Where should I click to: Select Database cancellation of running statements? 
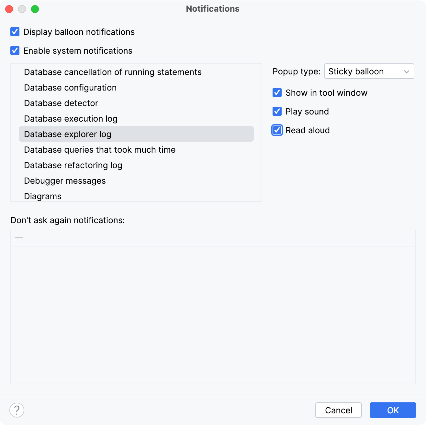113,72
